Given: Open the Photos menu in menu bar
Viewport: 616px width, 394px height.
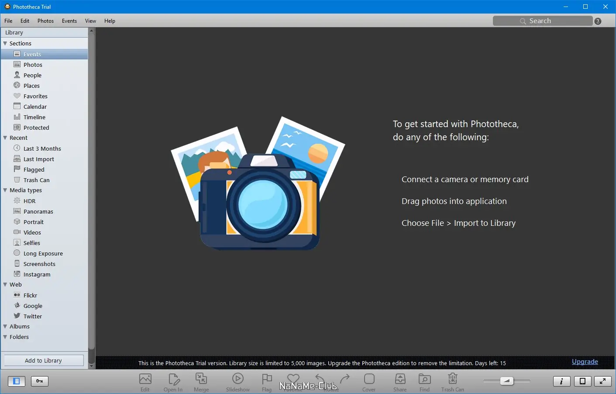Looking at the screenshot, I should point(45,21).
